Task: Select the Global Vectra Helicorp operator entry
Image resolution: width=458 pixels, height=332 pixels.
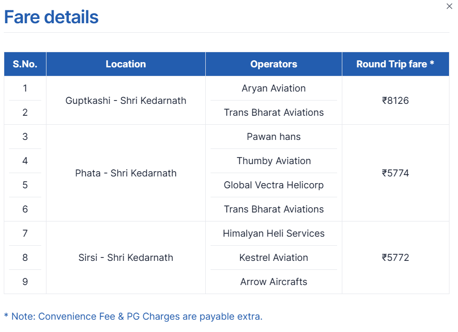Action: pos(274,185)
